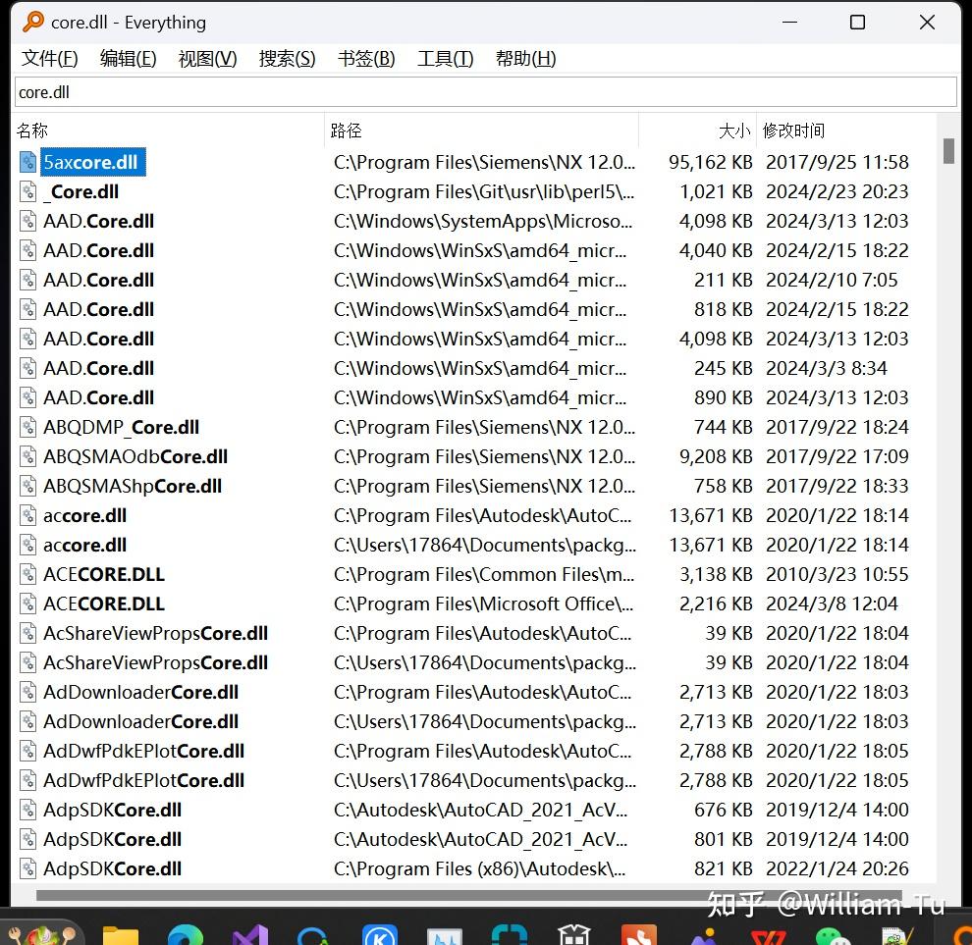Click the file icon of ABQSMAShpCore.dll

click(x=27, y=487)
